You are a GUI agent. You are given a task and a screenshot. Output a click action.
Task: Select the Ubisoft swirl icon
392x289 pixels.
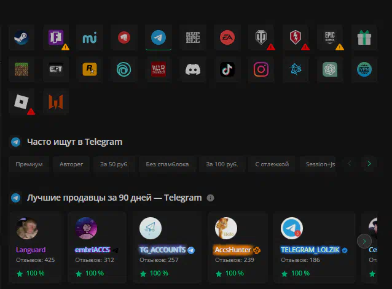124,69
